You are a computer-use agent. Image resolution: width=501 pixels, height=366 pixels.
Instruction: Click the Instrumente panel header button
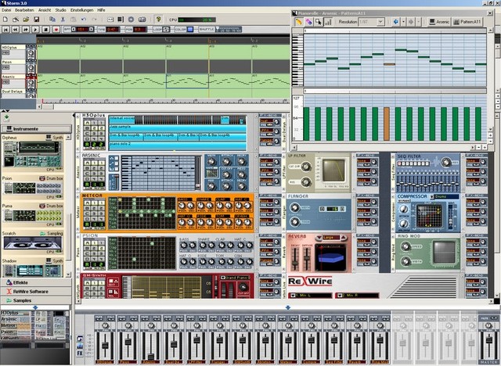pyautogui.click(x=36, y=129)
